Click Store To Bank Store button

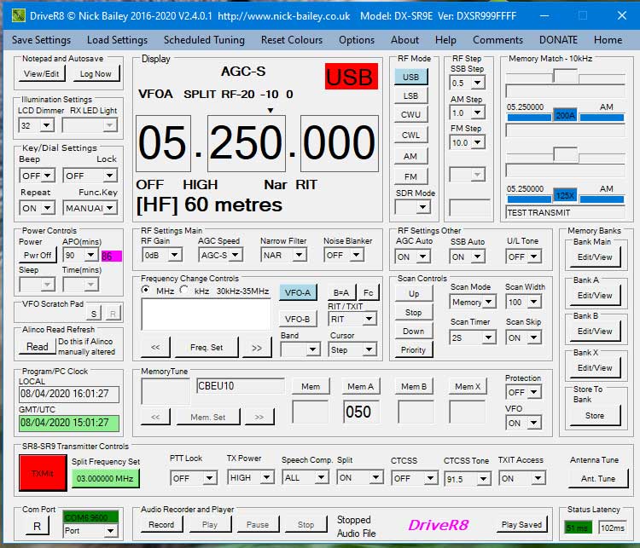[595, 416]
